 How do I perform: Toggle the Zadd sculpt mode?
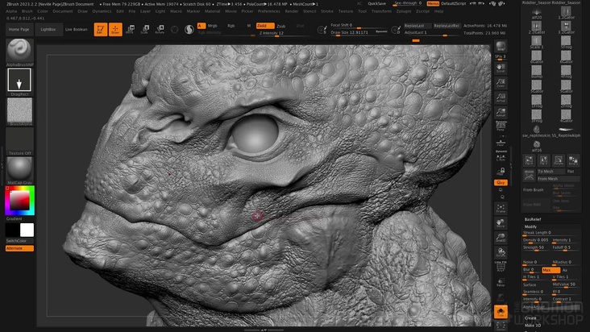264,26
